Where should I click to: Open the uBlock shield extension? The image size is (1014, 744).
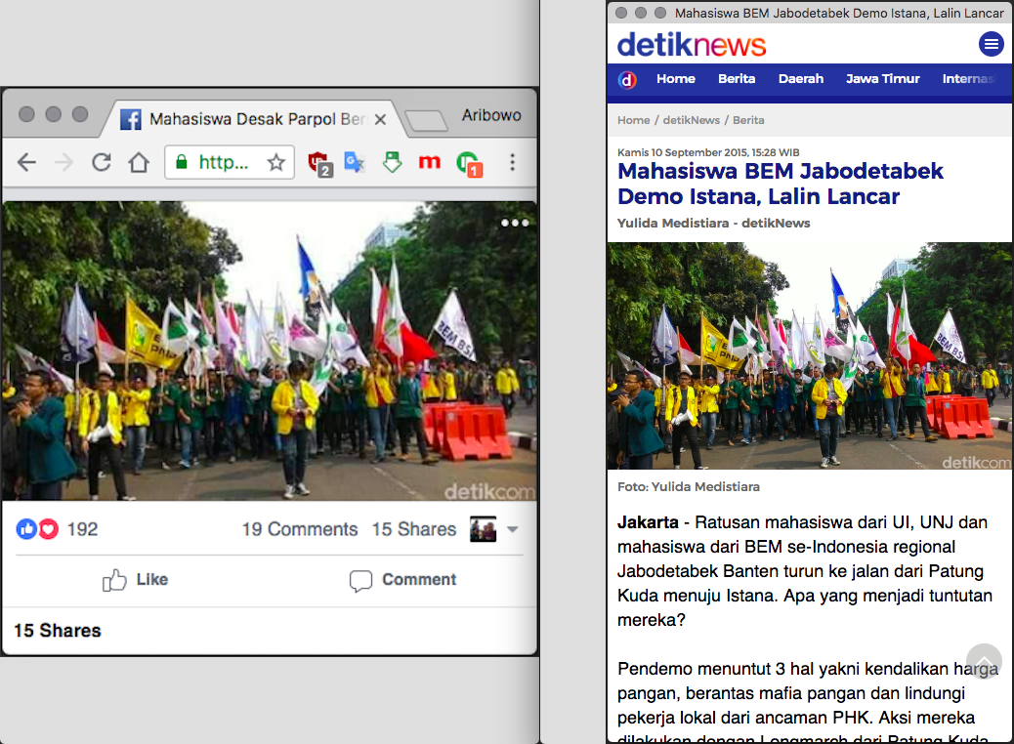317,163
